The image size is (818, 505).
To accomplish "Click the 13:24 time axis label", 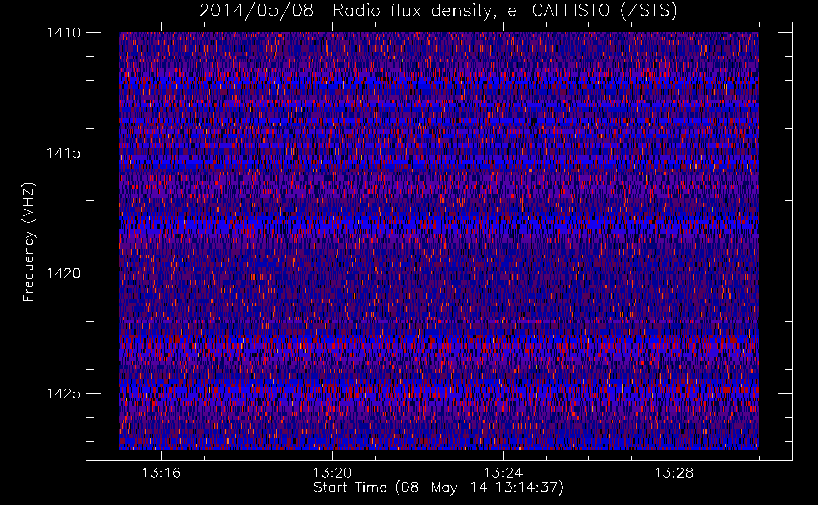I will point(503,473).
